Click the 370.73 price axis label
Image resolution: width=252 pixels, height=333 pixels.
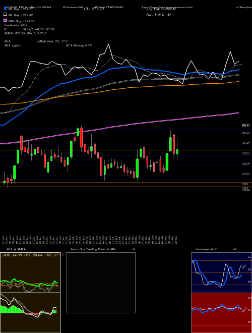246,153
